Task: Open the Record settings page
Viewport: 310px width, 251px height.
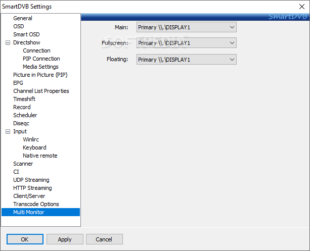Action: click(x=22, y=107)
